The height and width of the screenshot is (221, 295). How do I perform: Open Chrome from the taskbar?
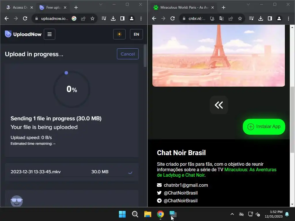click(x=160, y=214)
